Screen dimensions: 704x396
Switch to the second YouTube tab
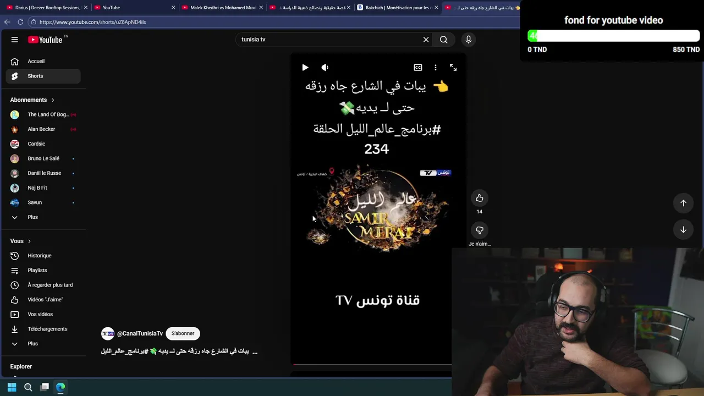pos(135,8)
